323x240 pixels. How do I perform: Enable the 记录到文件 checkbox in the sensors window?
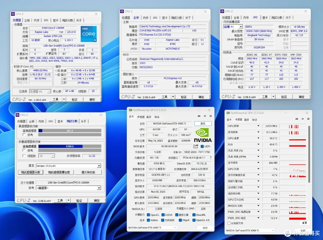[229, 223]
